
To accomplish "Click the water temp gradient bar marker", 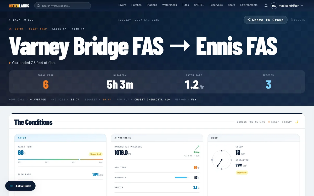I will (x=79, y=159).
